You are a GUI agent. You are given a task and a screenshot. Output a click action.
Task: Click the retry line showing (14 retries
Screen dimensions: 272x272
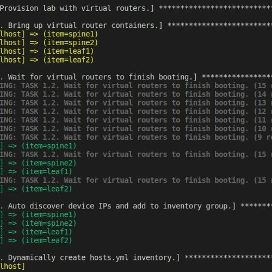click(x=136, y=94)
